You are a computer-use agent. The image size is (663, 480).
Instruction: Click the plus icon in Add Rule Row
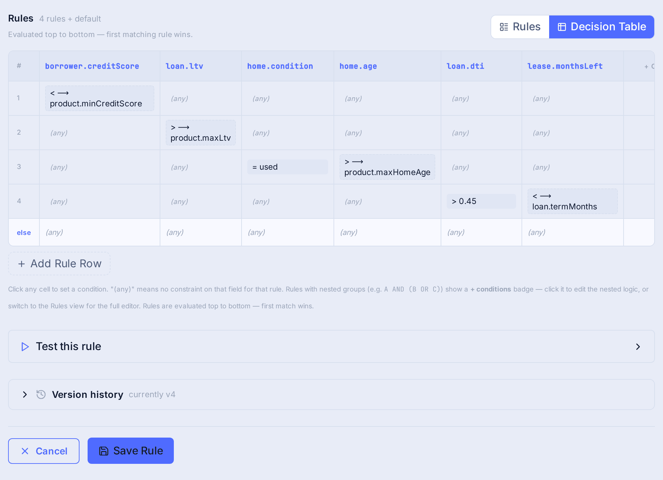point(22,264)
